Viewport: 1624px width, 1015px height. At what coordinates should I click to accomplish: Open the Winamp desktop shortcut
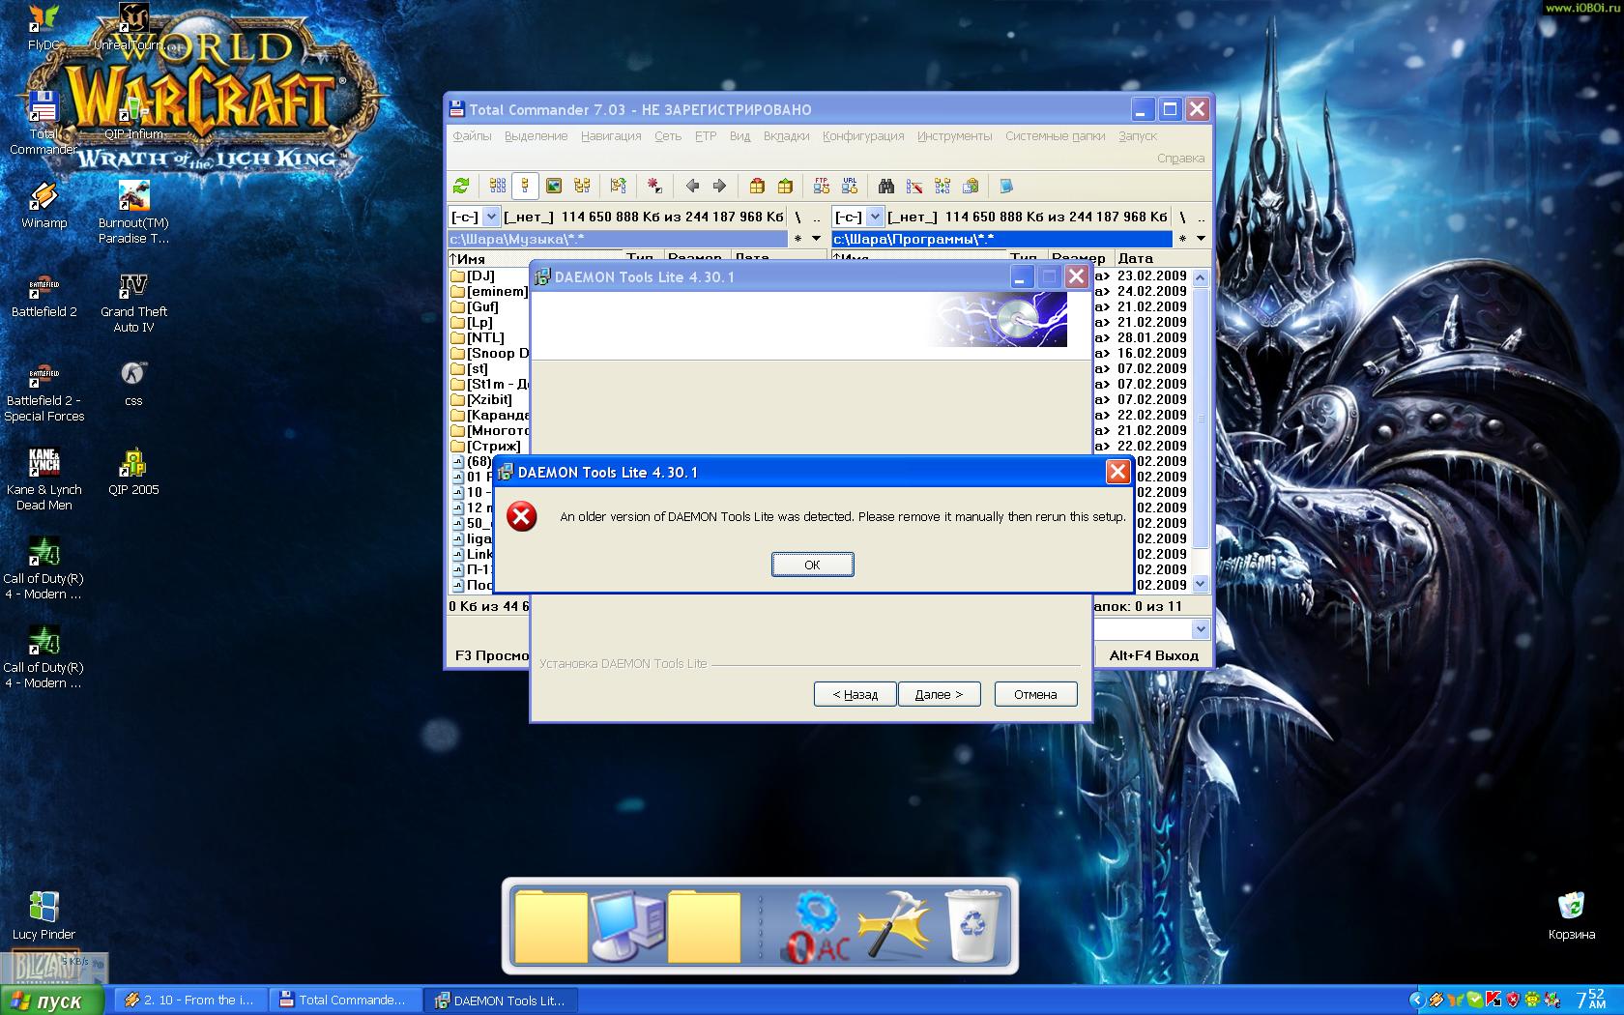(43, 205)
